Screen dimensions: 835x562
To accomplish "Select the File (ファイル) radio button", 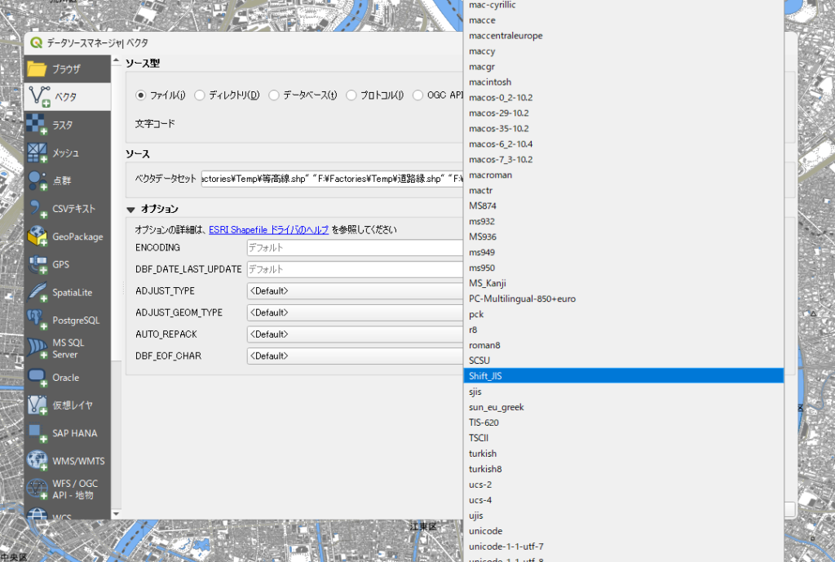I will [x=140, y=95].
